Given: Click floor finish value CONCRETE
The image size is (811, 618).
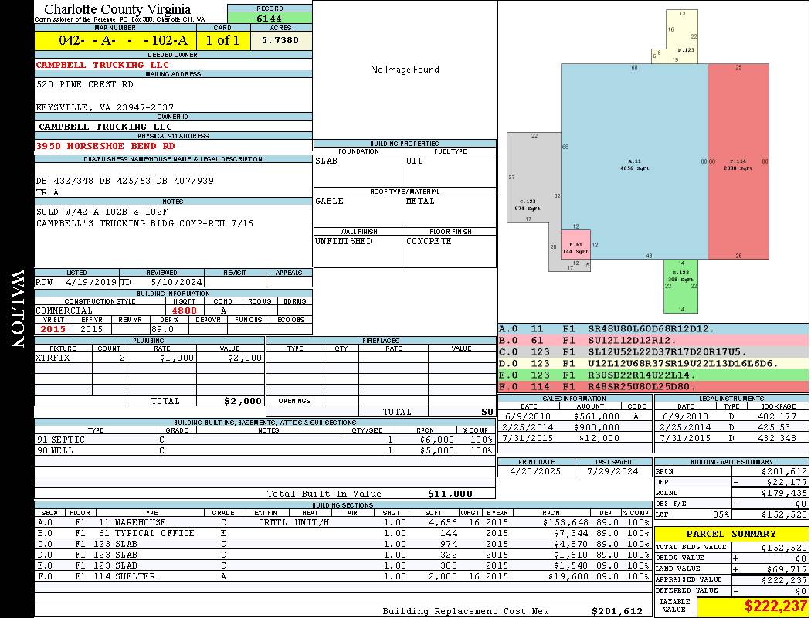Looking at the screenshot, I should tap(429, 241).
